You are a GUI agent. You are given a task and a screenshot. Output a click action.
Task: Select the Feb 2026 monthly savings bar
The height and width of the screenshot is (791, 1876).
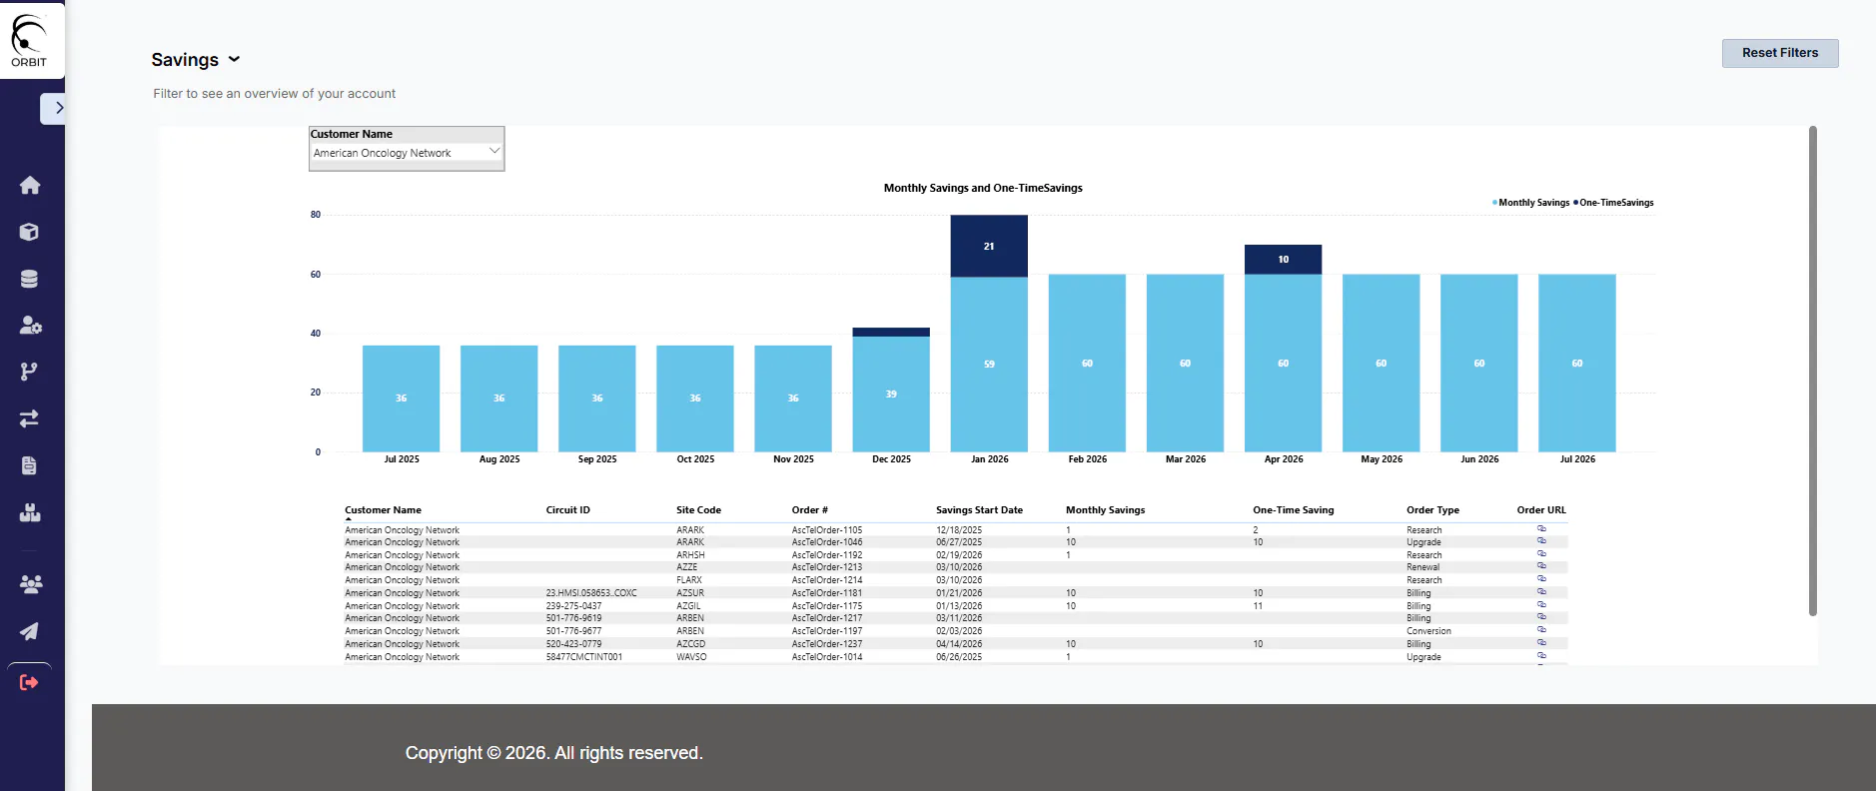pos(1087,363)
